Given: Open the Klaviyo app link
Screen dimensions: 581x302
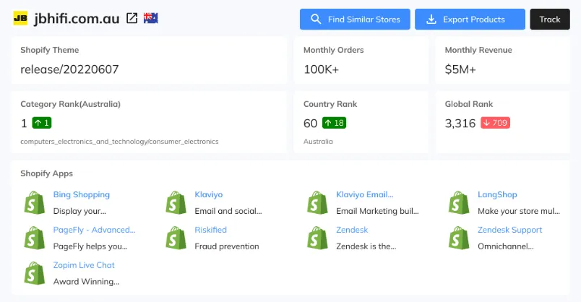Looking at the screenshot, I should [x=209, y=194].
